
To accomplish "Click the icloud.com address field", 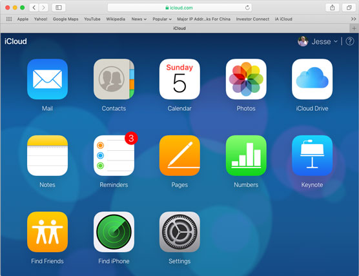I will (x=179, y=8).
